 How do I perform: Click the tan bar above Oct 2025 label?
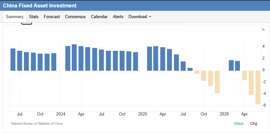click(204, 76)
